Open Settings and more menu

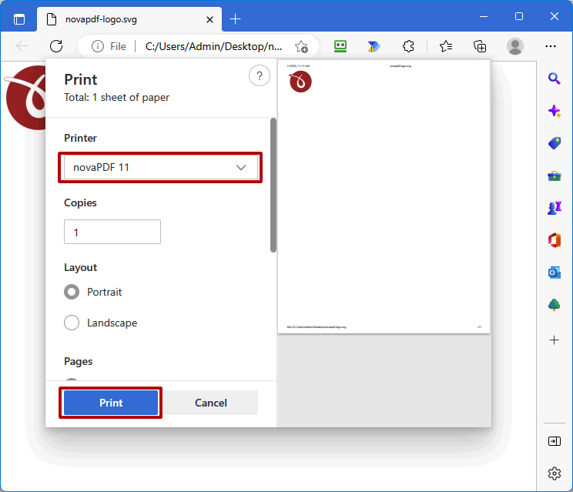pos(551,46)
